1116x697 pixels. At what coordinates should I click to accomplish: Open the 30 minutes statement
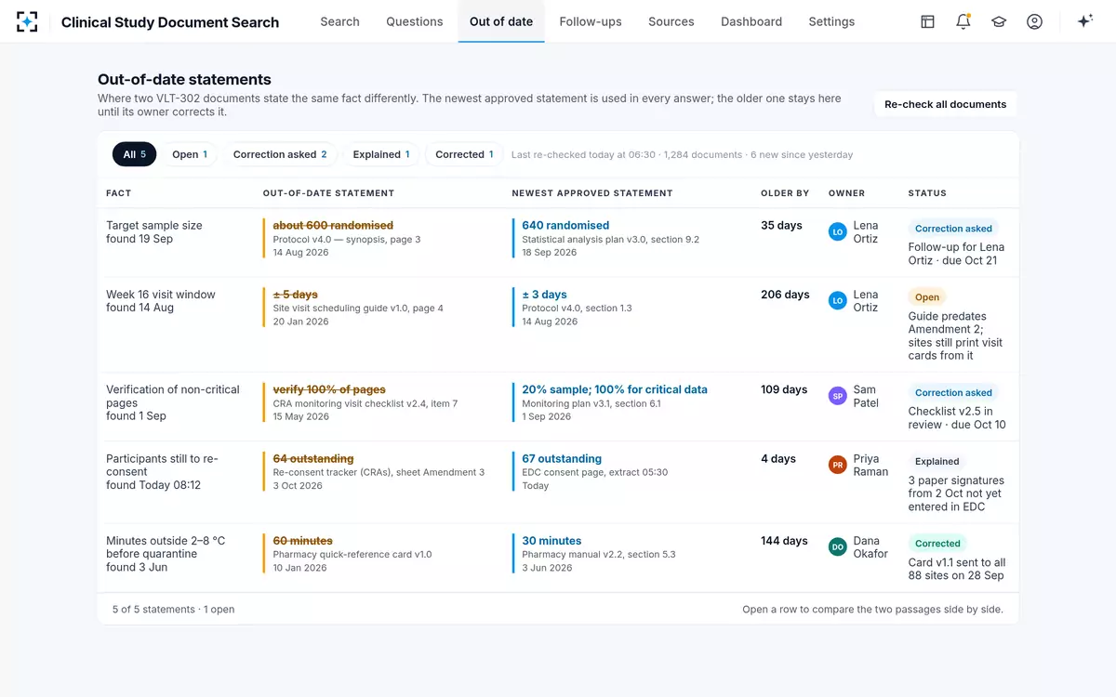pos(551,540)
